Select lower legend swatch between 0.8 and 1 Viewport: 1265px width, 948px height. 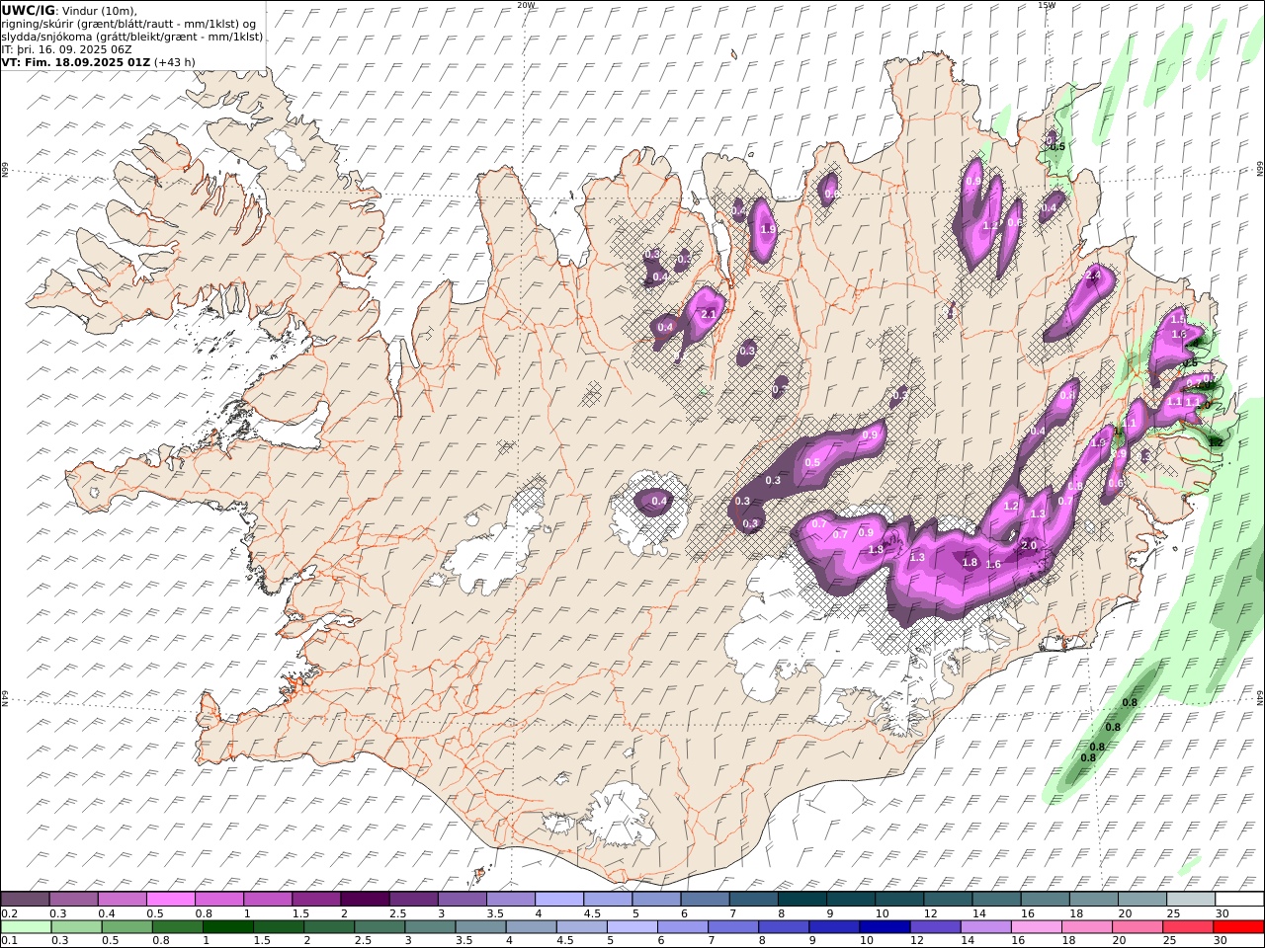[x=177, y=927]
